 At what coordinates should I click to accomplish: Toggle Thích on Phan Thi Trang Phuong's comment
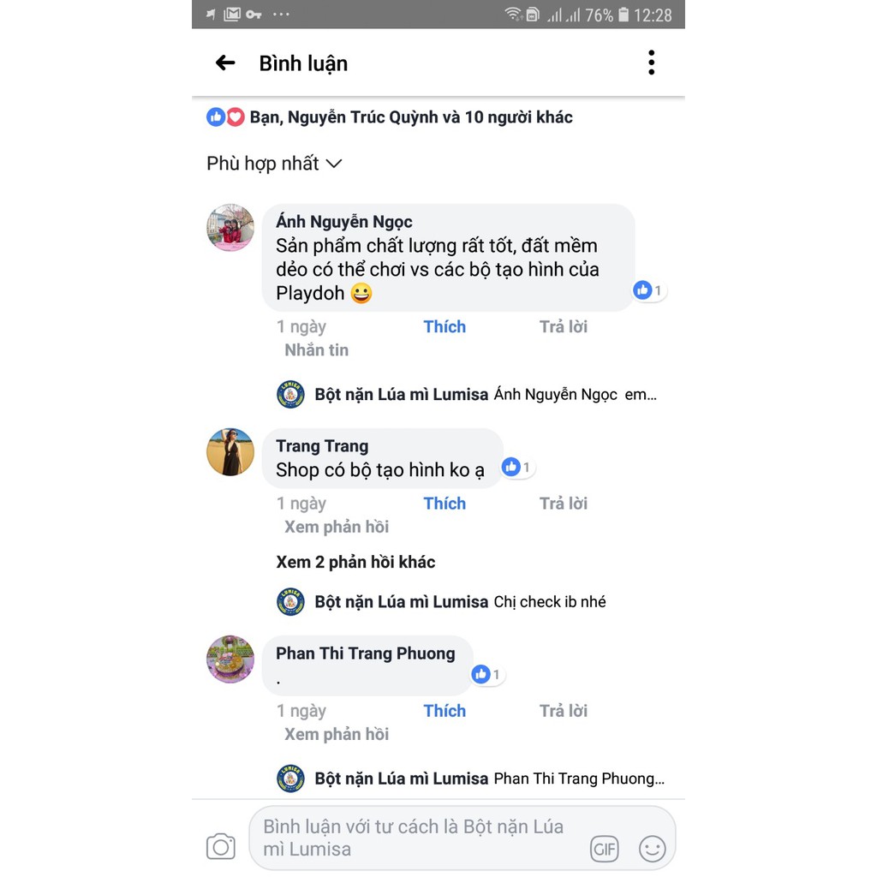point(444,711)
